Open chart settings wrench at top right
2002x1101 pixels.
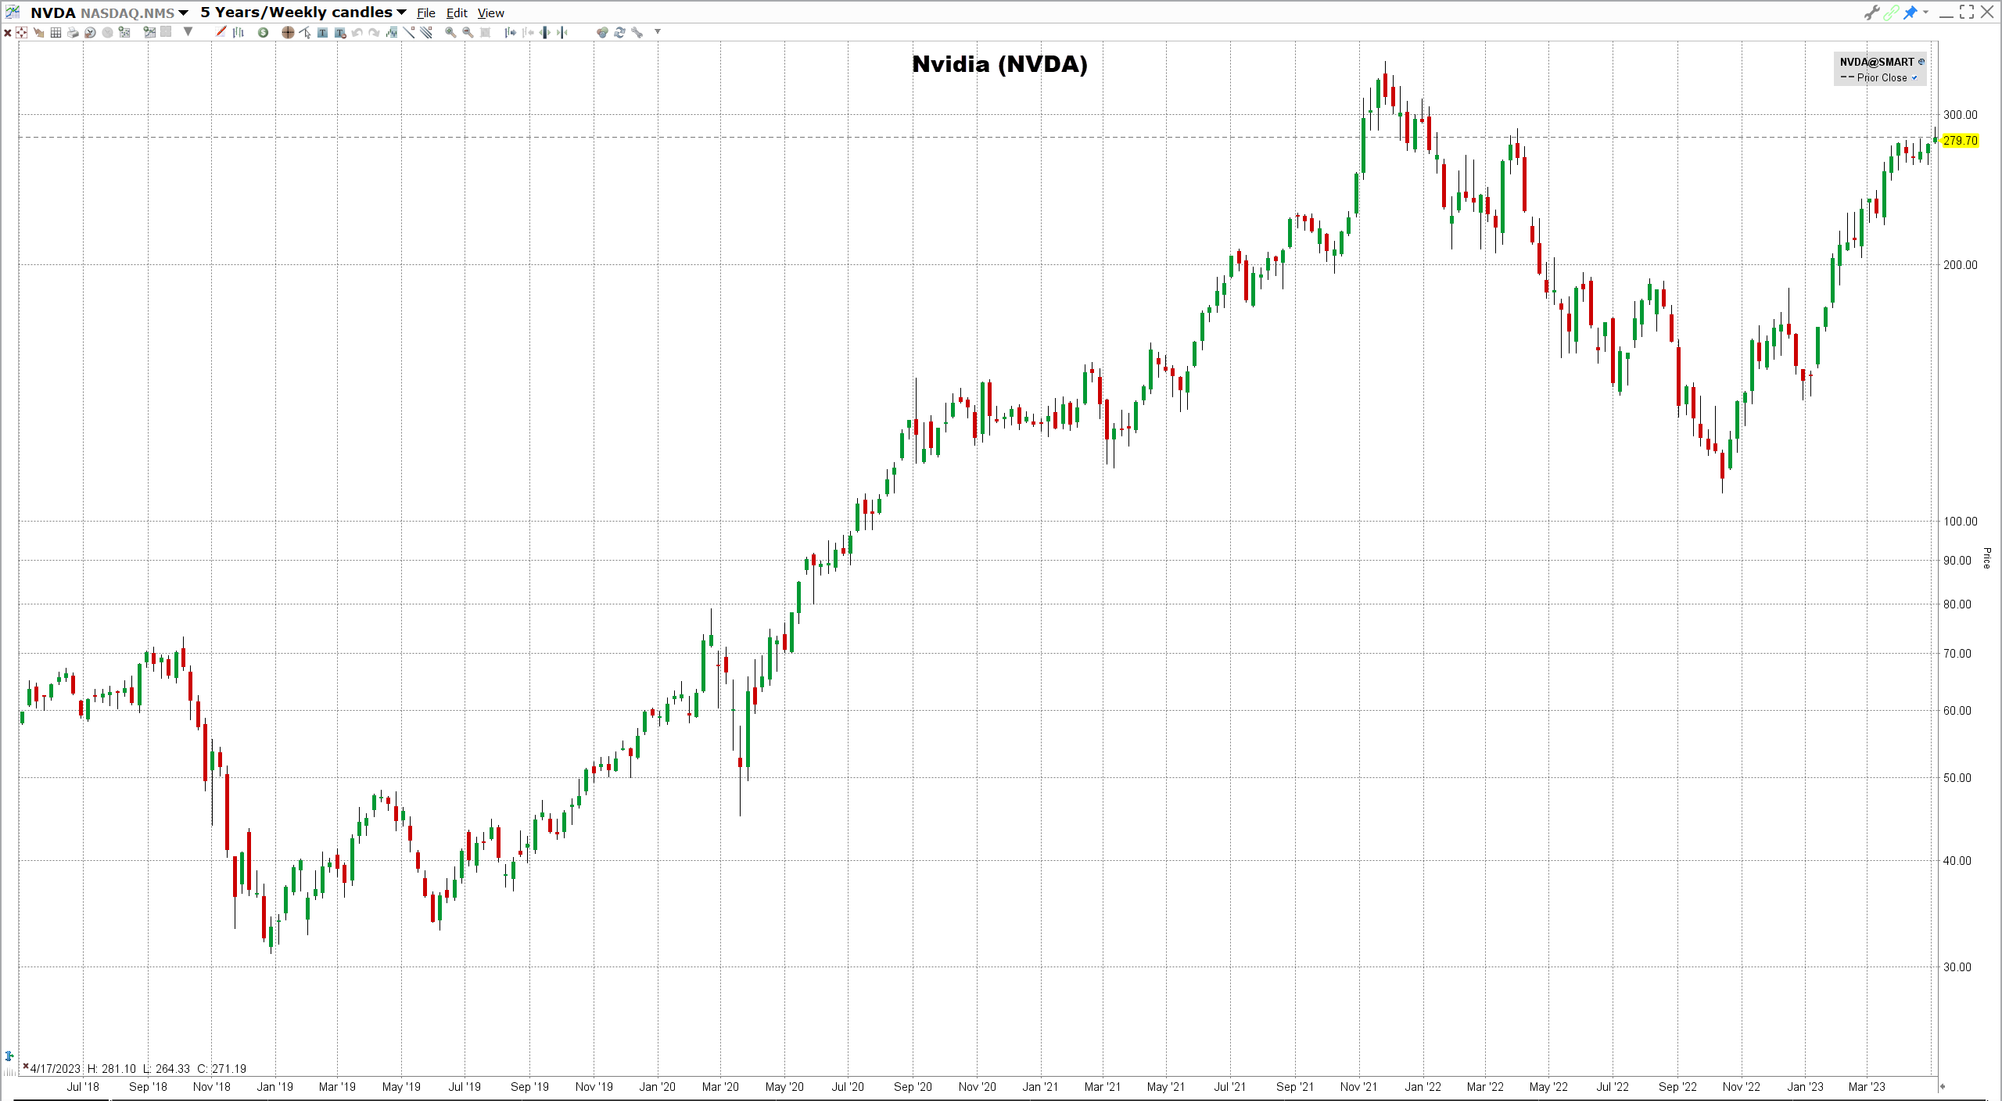coord(1871,13)
